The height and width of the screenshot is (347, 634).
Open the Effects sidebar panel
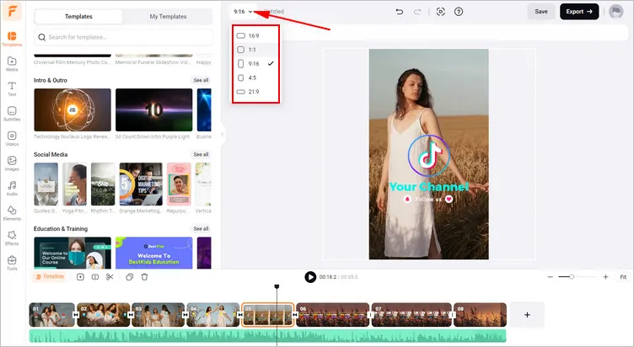pos(12,238)
